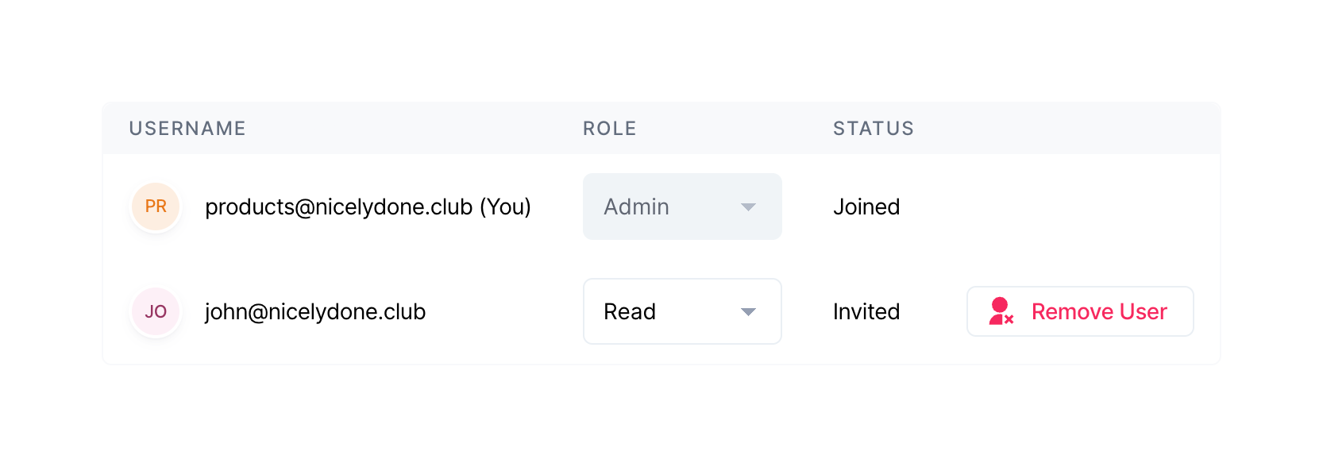Select the john@nicelydone.club username
Viewport: 1323px width, 467px height.
coord(315,311)
